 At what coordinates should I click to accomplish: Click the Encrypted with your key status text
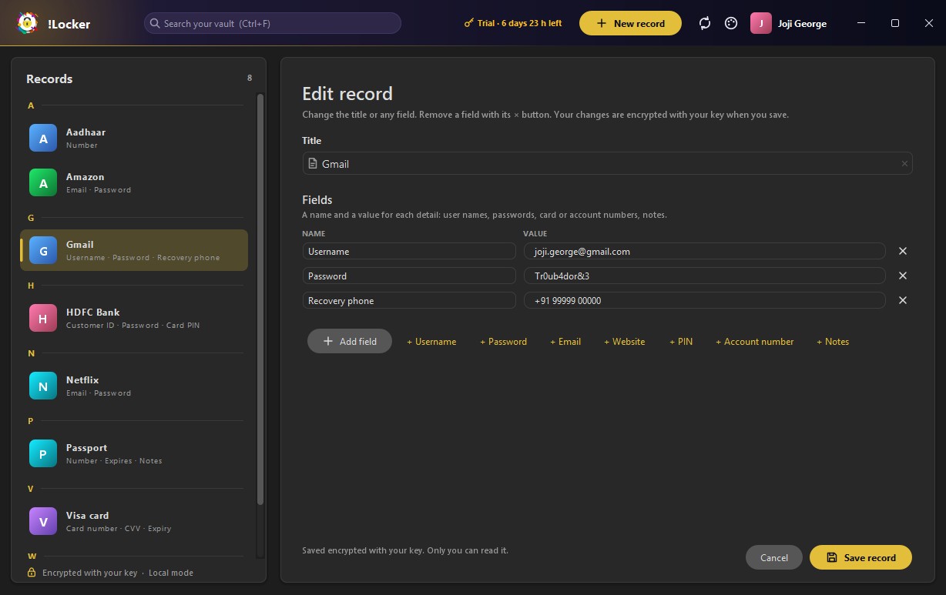(x=89, y=573)
